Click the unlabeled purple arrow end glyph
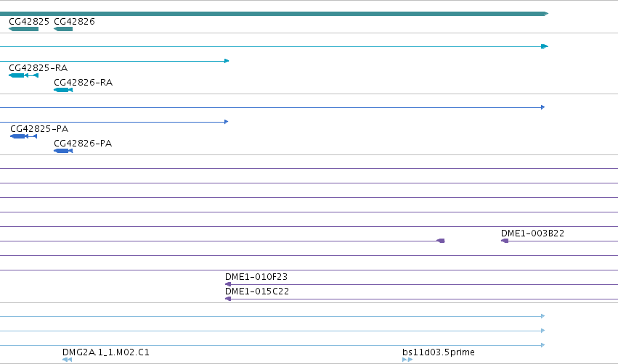 click(441, 241)
